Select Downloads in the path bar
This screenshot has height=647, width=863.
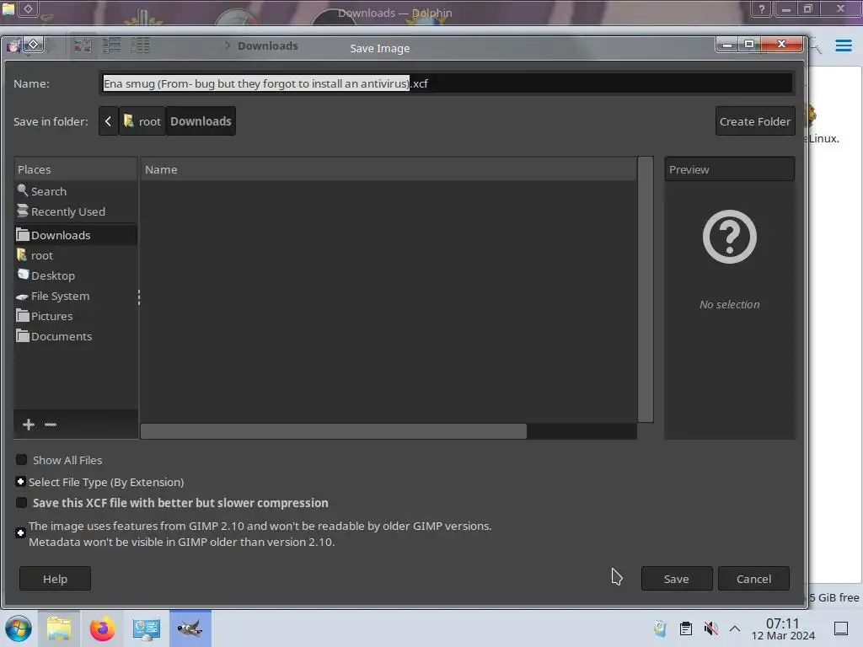pos(201,121)
